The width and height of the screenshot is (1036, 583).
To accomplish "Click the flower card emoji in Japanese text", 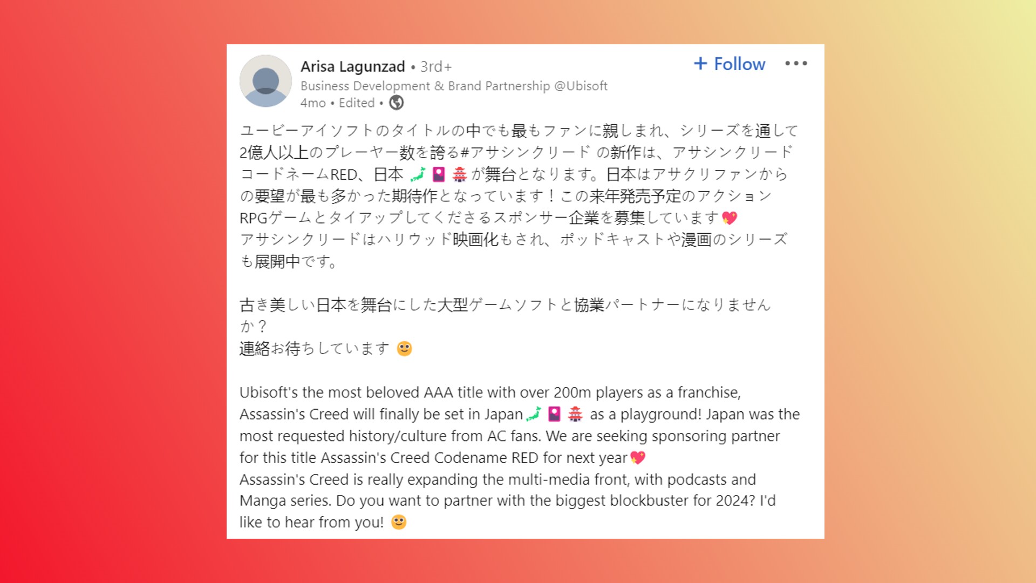I will 439,174.
